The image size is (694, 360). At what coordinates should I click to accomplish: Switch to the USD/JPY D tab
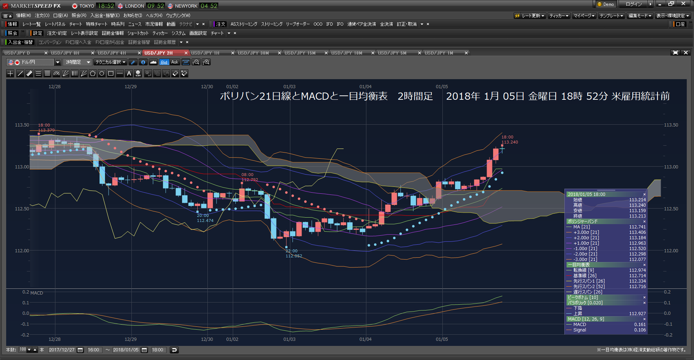tap(17, 53)
